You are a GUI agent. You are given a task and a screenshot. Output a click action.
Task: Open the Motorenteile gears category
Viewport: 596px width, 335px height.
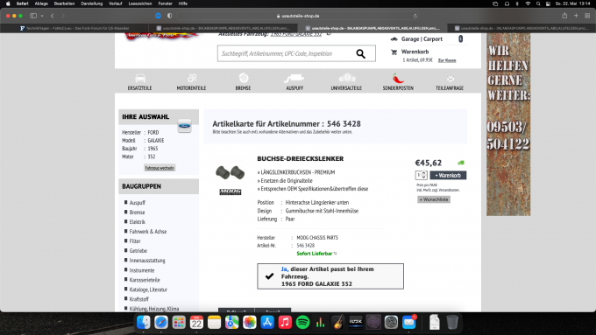pyautogui.click(x=192, y=78)
